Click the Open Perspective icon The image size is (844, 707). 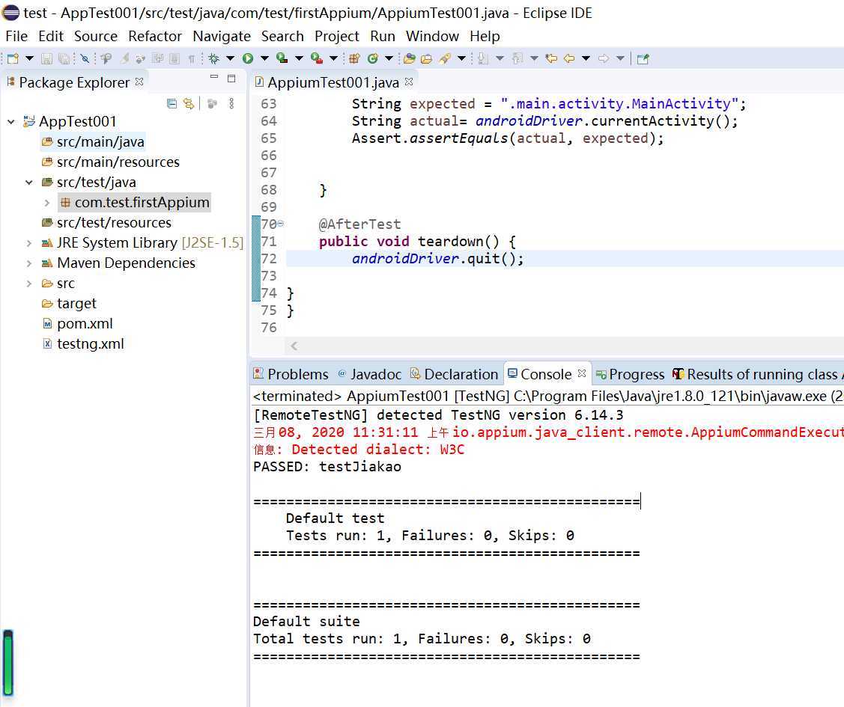click(643, 58)
